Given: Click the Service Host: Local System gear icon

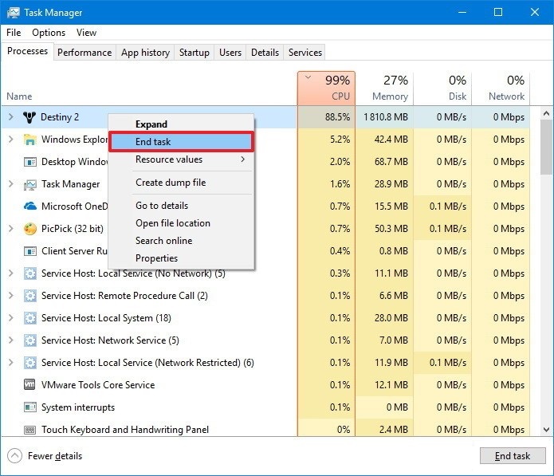Looking at the screenshot, I should 30,318.
